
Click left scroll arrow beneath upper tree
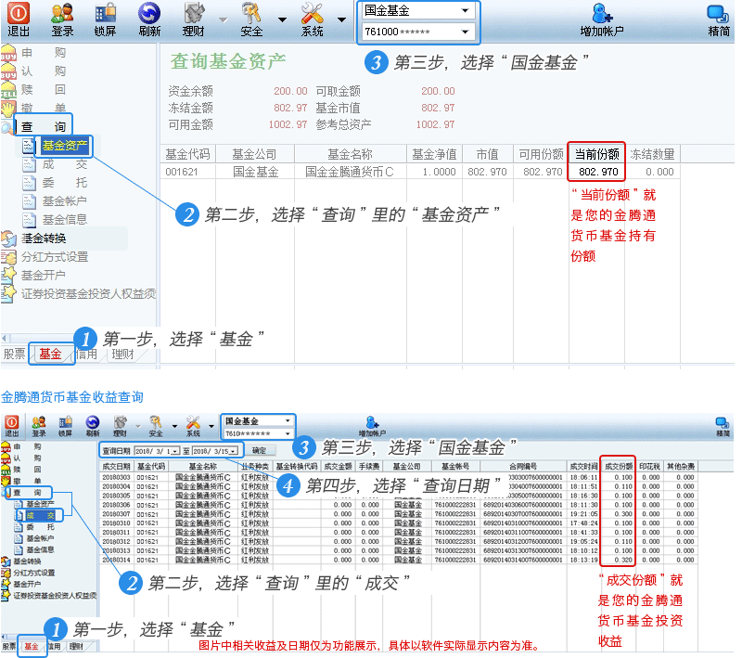click(x=5, y=338)
